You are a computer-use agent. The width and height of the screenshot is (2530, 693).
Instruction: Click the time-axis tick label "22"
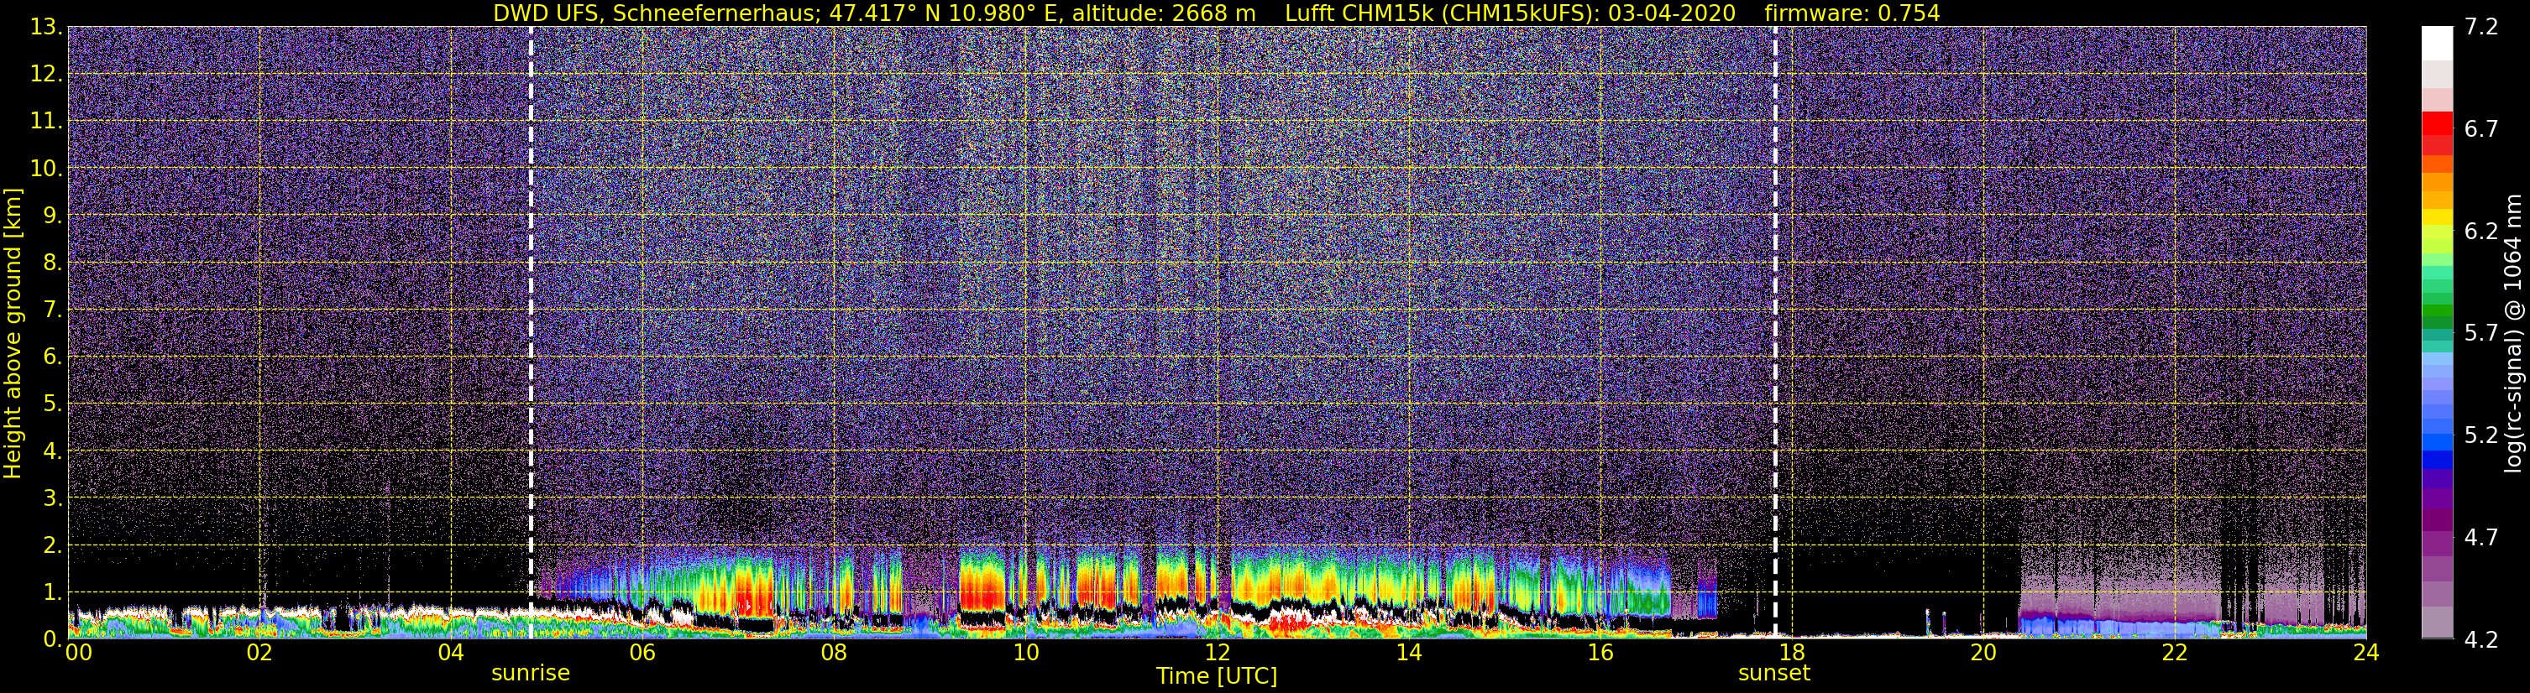(2175, 654)
